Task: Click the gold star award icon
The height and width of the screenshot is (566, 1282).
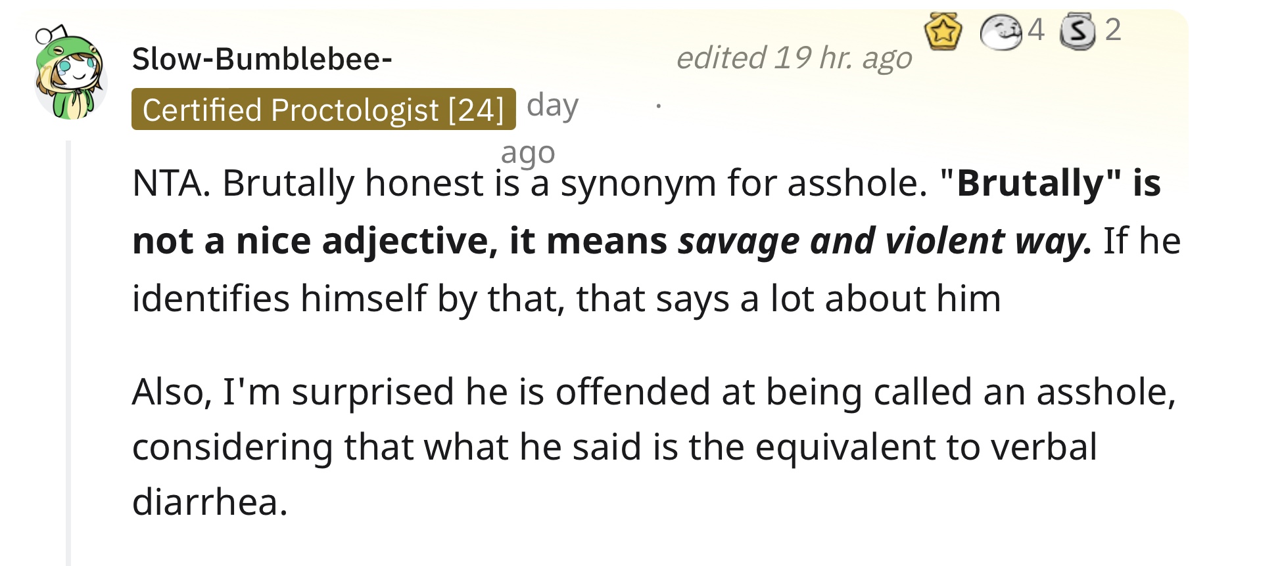Action: 943,32
